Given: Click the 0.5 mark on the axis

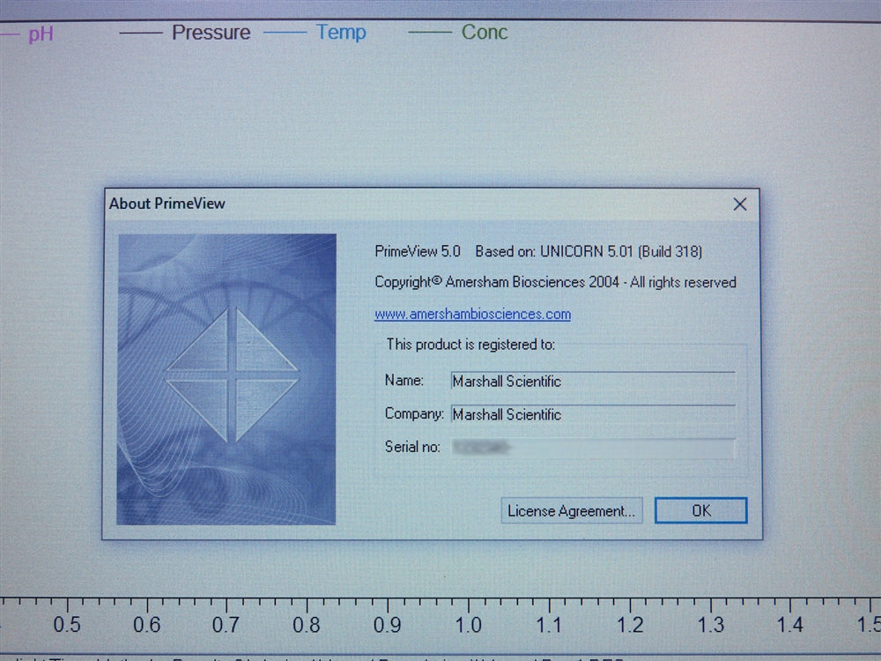Looking at the screenshot, I should pos(67,625).
